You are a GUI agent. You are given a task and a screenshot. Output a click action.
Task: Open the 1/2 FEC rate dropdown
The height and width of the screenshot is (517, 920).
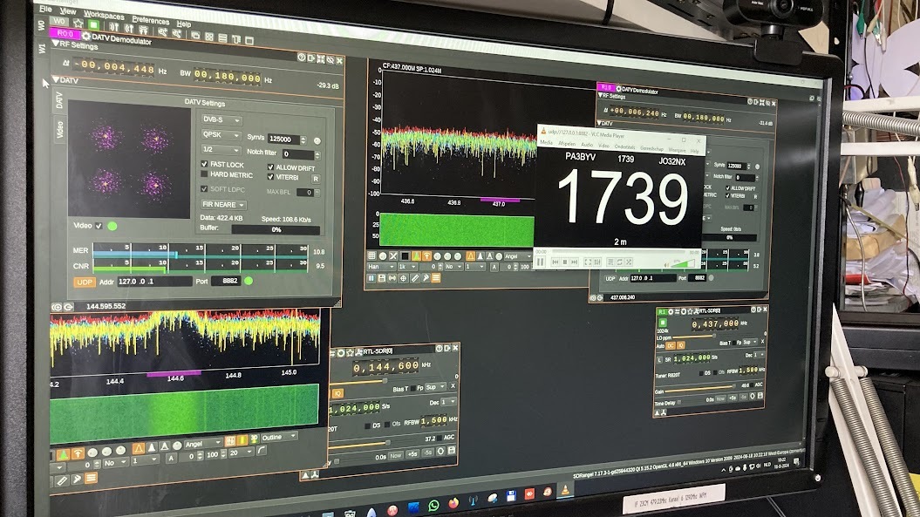pyautogui.click(x=221, y=150)
